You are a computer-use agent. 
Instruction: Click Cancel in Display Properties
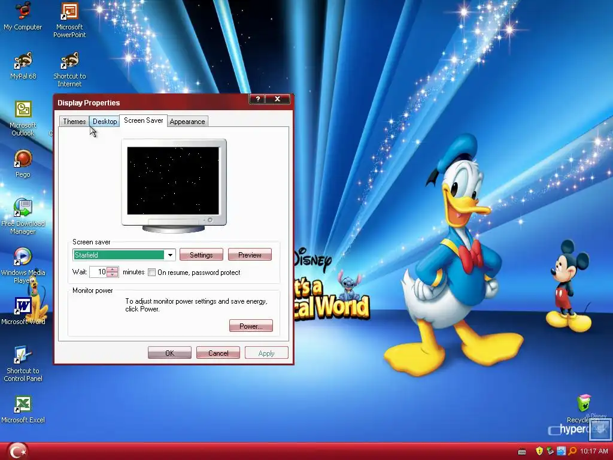tap(218, 353)
